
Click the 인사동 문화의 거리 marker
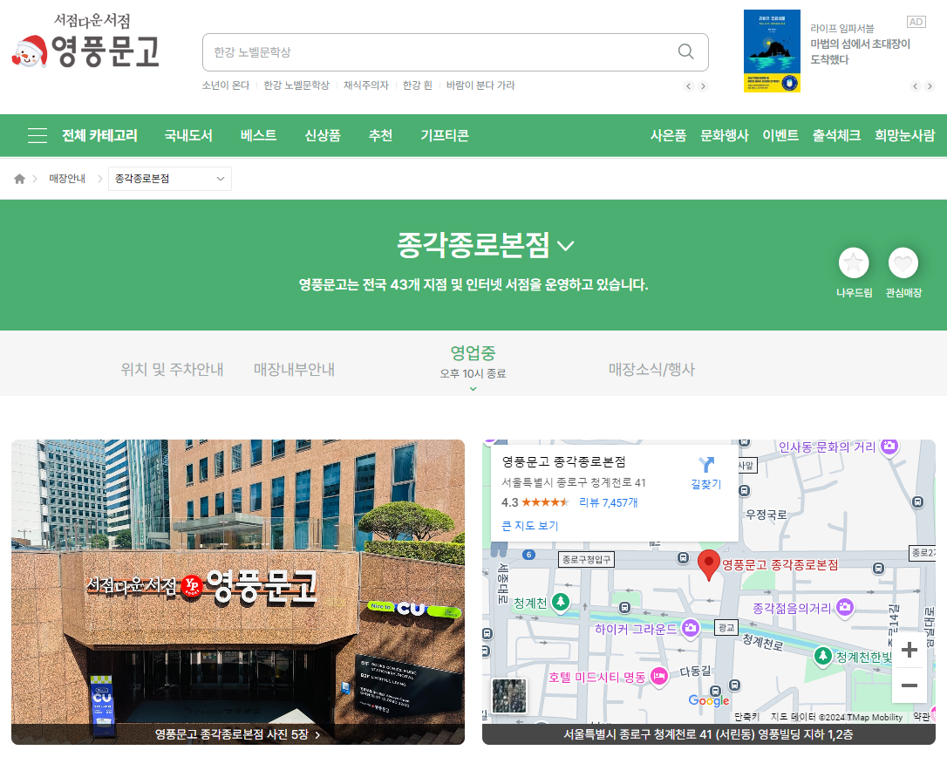coord(889,447)
